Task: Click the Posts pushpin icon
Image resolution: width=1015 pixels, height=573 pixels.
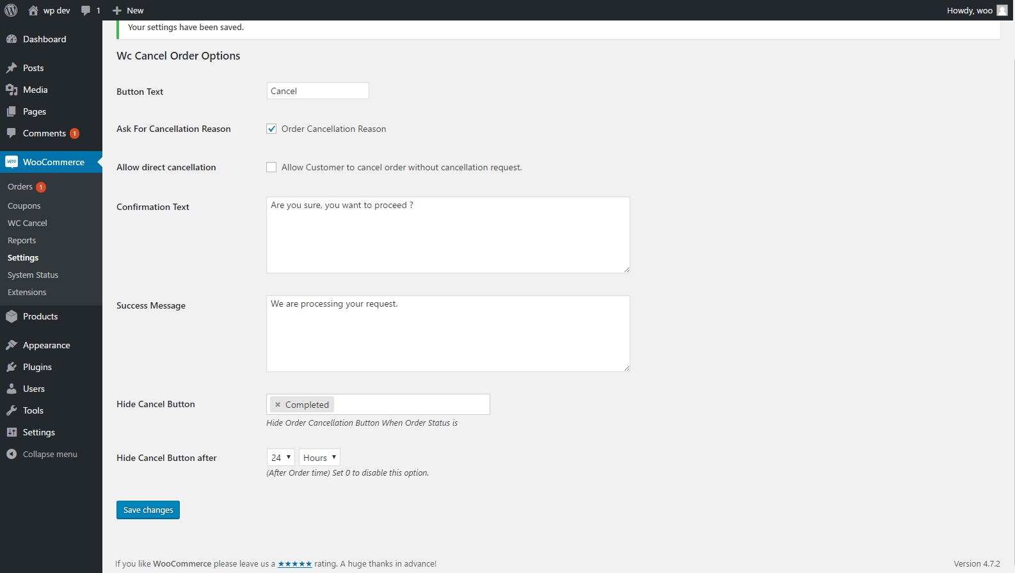Action: tap(12, 68)
